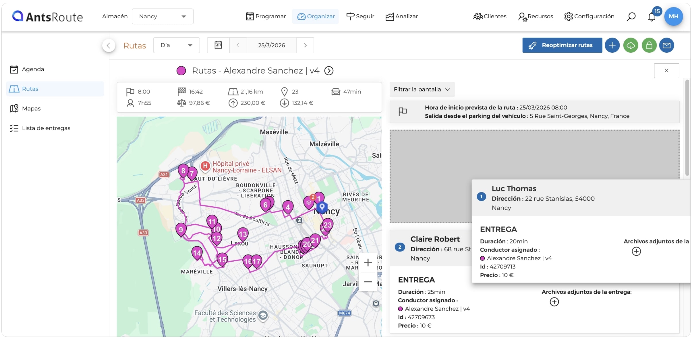Click the 16:42 end time value
This screenshot has height=339, width=692.
(196, 92)
